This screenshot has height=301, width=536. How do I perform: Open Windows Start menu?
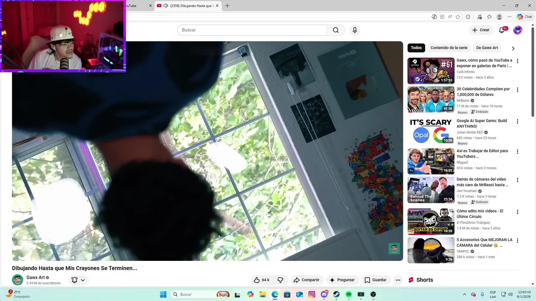pyautogui.click(x=163, y=294)
